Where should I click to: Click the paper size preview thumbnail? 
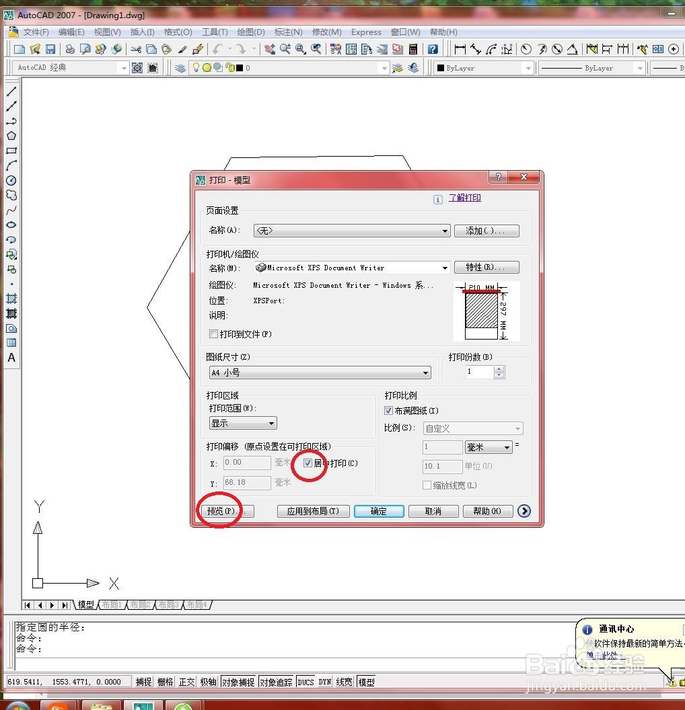coord(486,311)
